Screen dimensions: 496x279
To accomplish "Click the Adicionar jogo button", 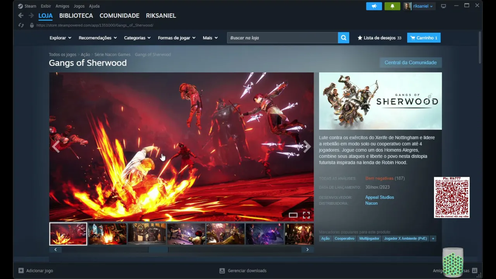I will tap(36, 270).
